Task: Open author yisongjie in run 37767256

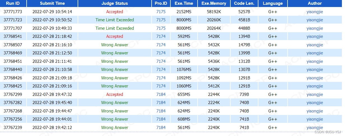Action: pos(315,119)
